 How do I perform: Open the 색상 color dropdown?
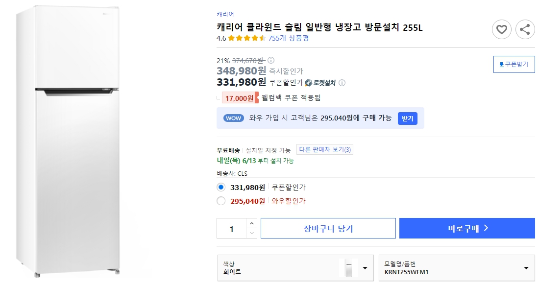295,268
